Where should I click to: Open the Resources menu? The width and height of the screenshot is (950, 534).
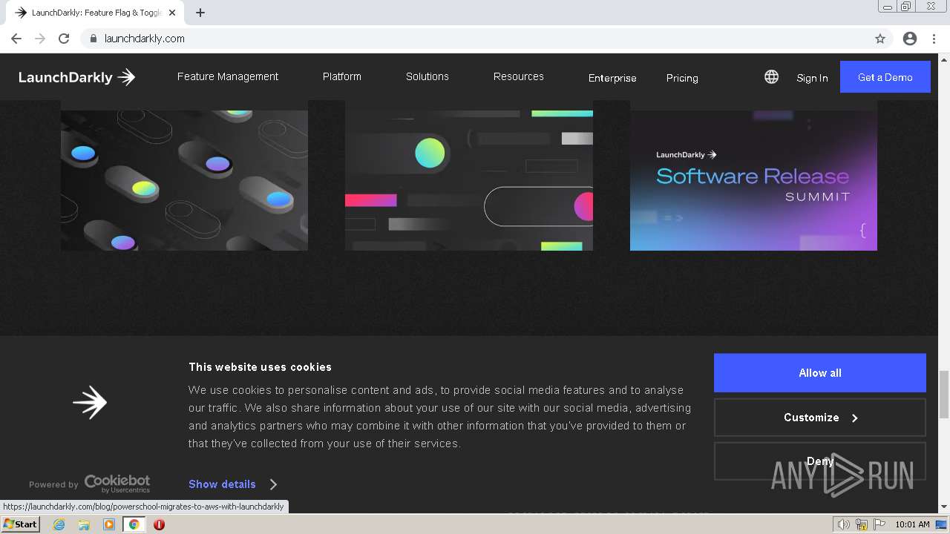tap(519, 76)
